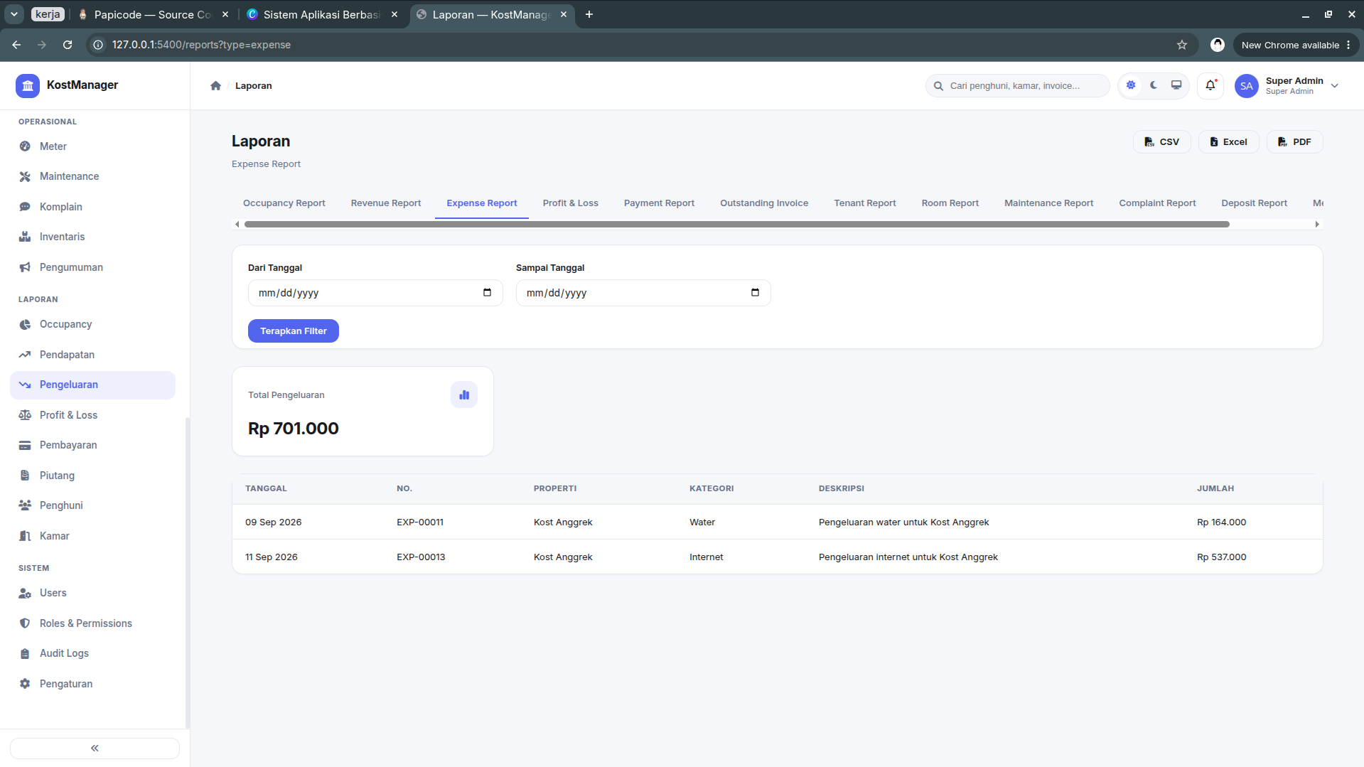Viewport: 1364px width, 767px height.
Task: Open Pengaturan settings page
Action: pos(92,684)
